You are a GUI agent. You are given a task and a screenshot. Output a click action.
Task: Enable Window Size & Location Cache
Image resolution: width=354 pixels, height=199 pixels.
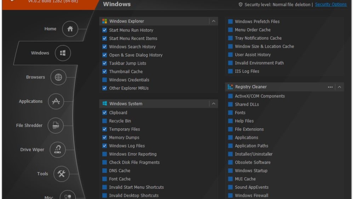(230, 46)
